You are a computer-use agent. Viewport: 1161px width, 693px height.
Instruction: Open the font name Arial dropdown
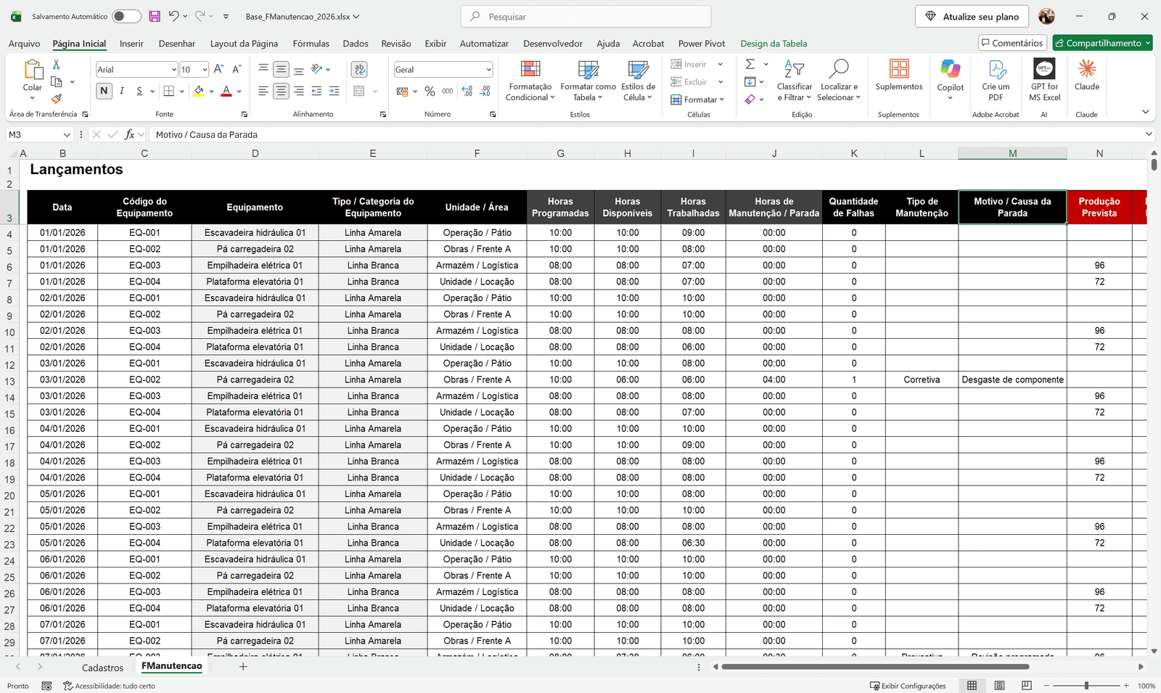[x=174, y=70]
